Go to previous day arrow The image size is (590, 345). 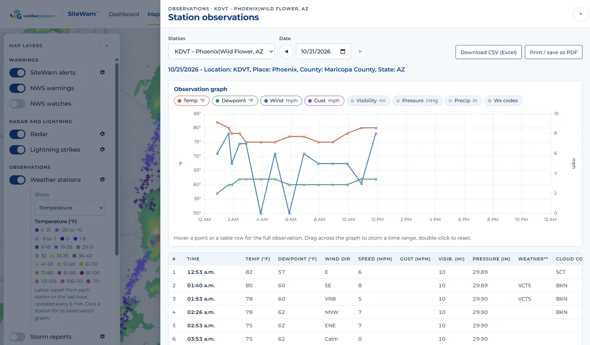point(286,52)
